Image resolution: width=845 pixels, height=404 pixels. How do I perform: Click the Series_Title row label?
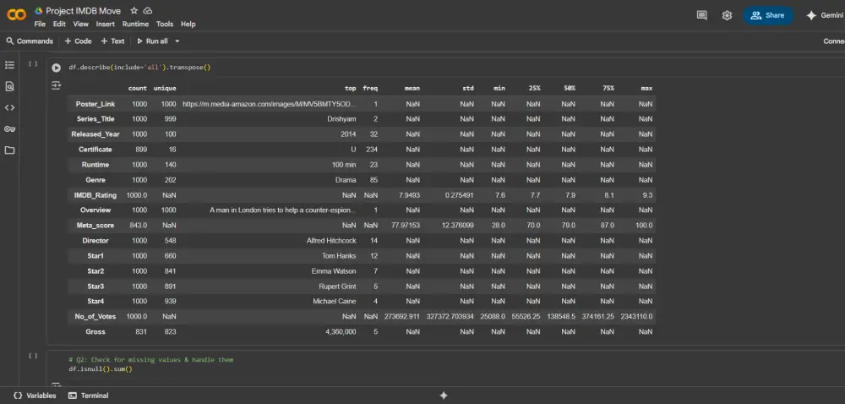click(95, 119)
